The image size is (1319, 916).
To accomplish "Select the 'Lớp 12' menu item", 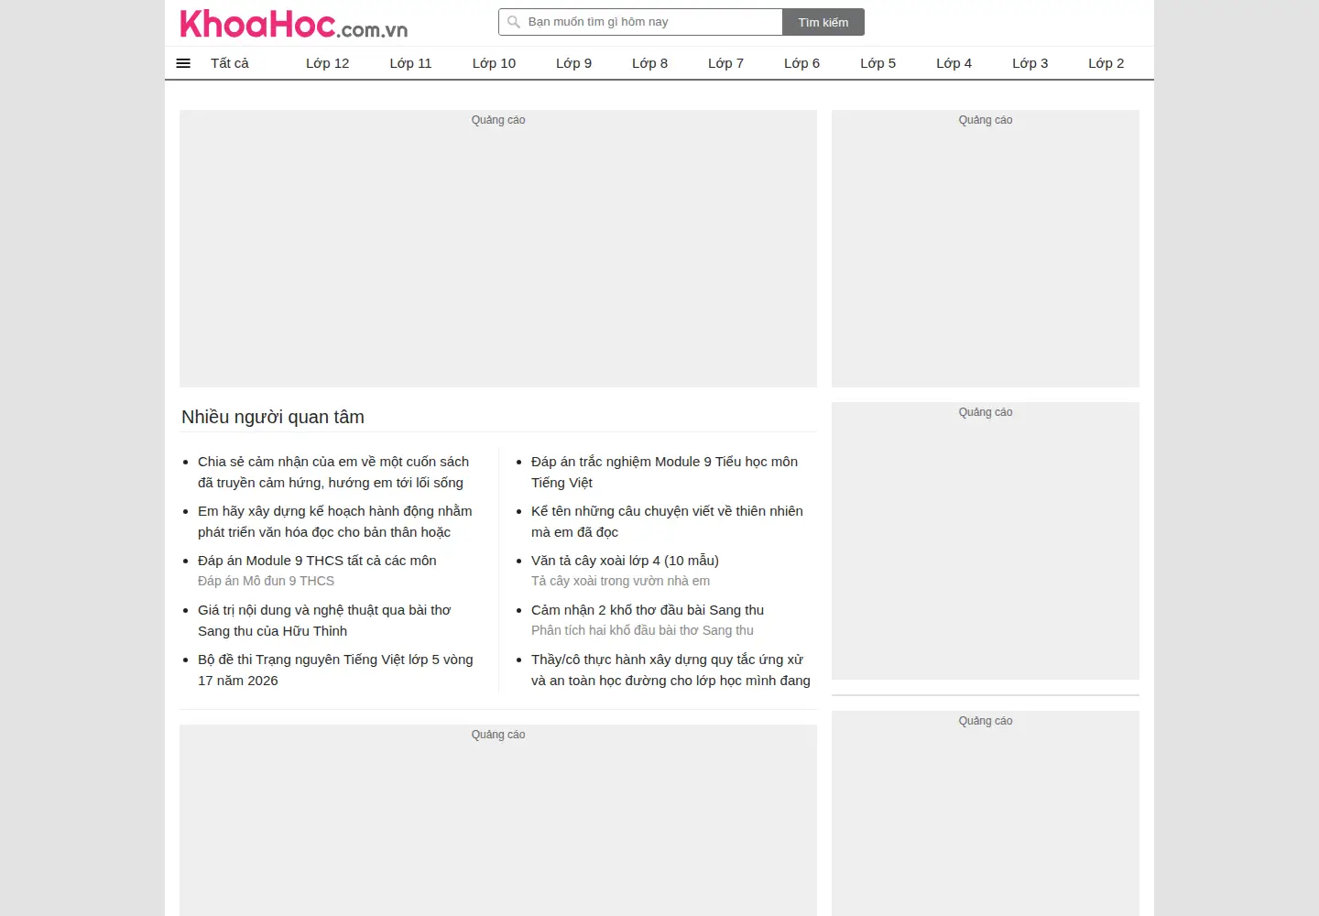I will 328,63.
